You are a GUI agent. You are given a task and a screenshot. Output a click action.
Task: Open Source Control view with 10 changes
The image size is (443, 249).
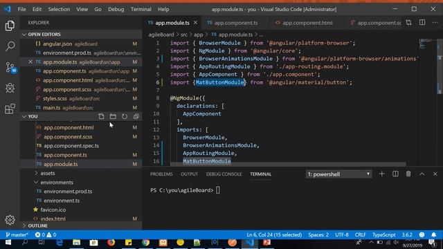tap(10, 68)
